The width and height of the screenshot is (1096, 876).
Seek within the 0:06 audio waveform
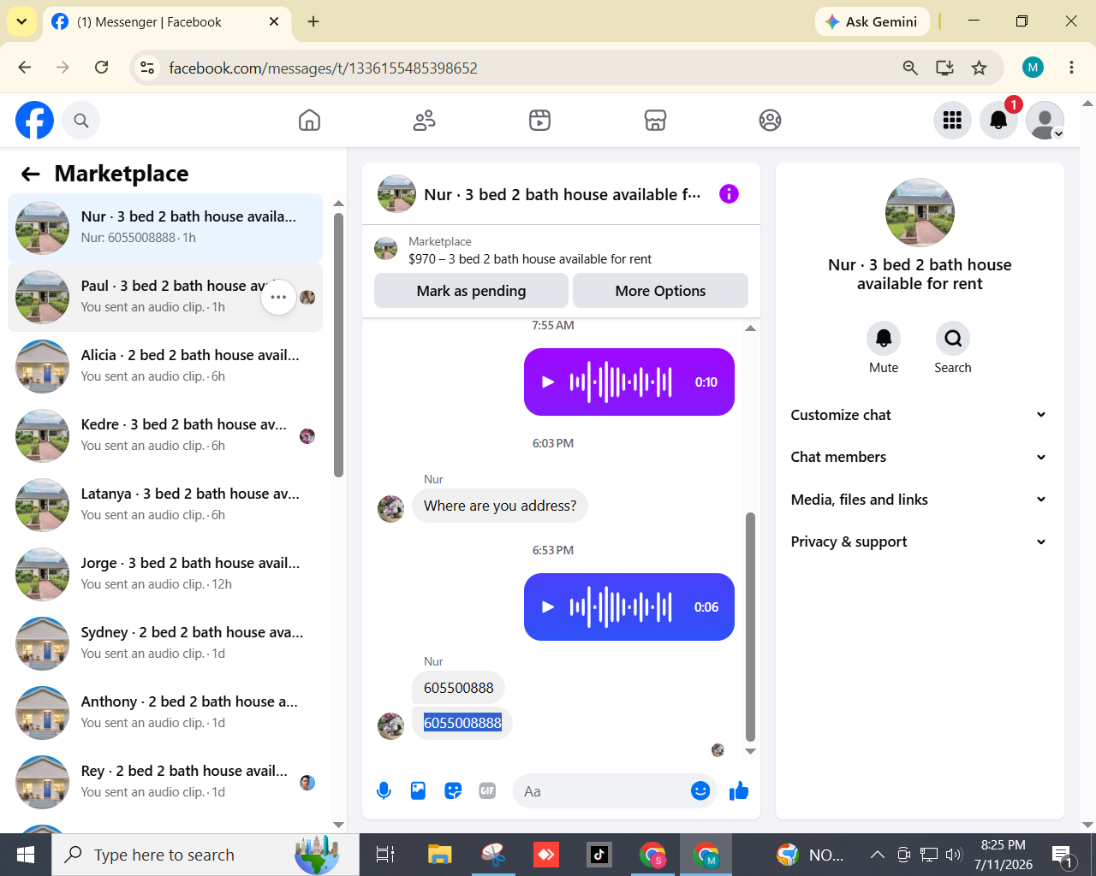[621, 607]
